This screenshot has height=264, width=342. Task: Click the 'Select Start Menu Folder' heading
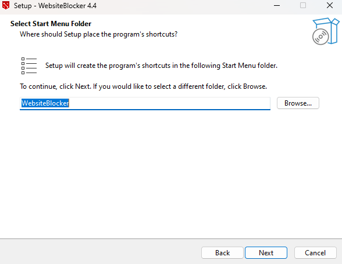pos(51,24)
